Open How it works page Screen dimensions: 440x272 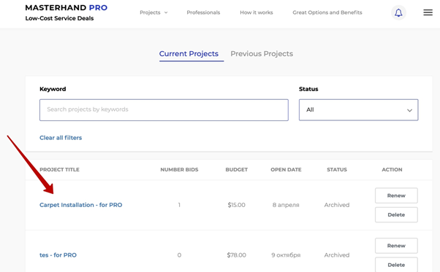[257, 12]
